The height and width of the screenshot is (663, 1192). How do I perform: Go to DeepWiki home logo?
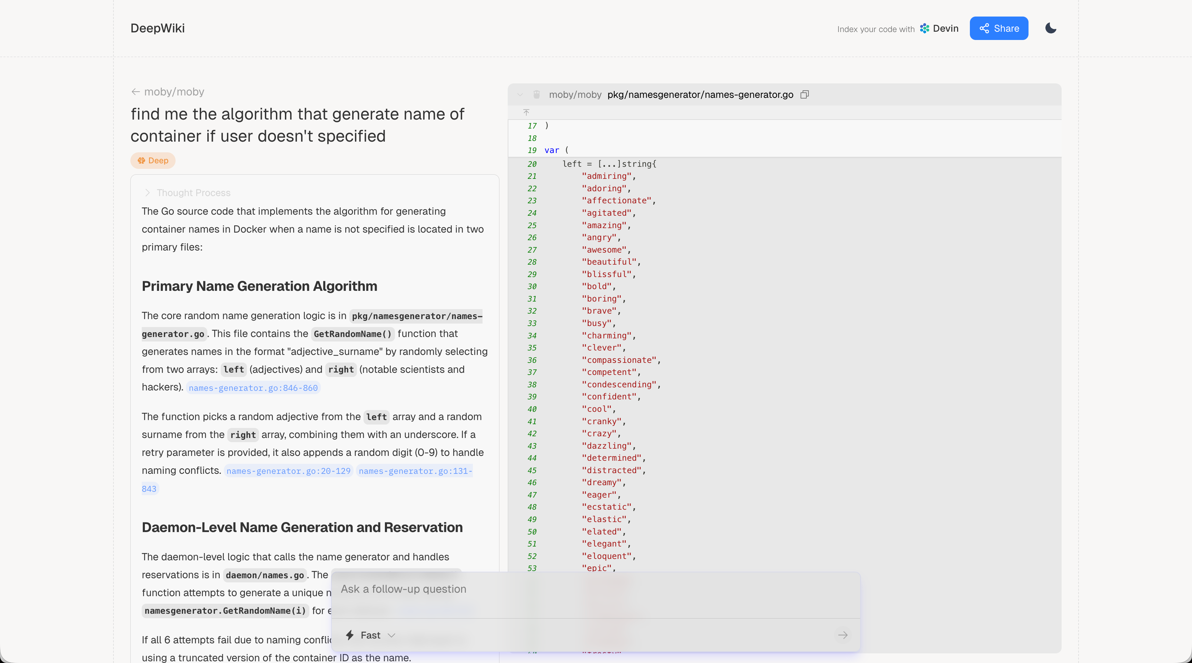pyautogui.click(x=157, y=28)
